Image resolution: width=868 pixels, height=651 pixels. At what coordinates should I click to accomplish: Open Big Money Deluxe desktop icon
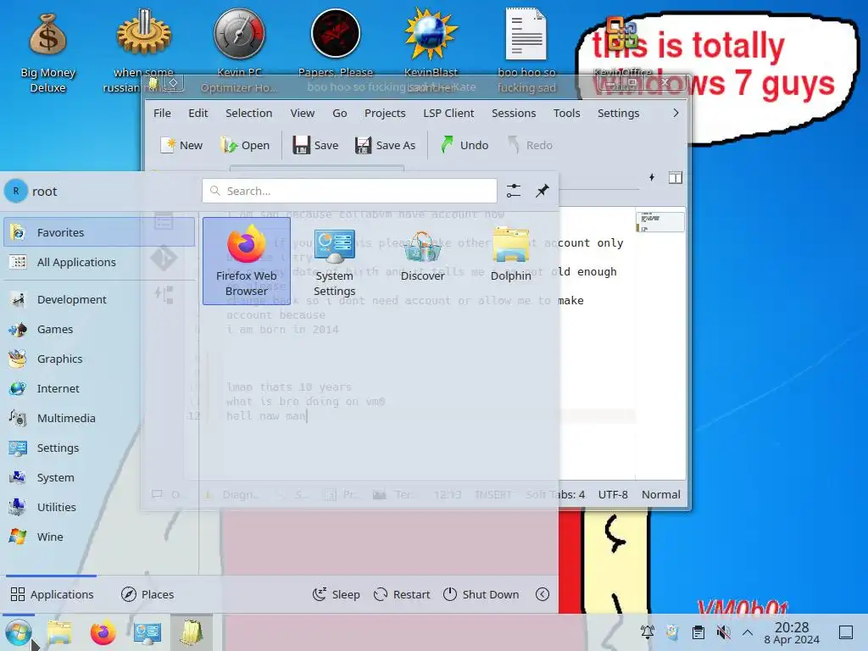coord(47,53)
